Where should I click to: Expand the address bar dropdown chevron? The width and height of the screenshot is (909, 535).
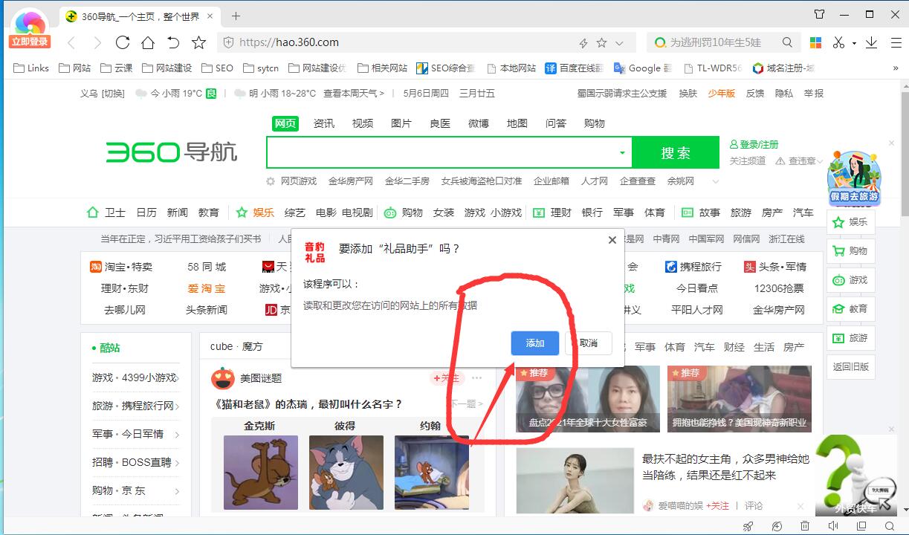tap(620, 43)
